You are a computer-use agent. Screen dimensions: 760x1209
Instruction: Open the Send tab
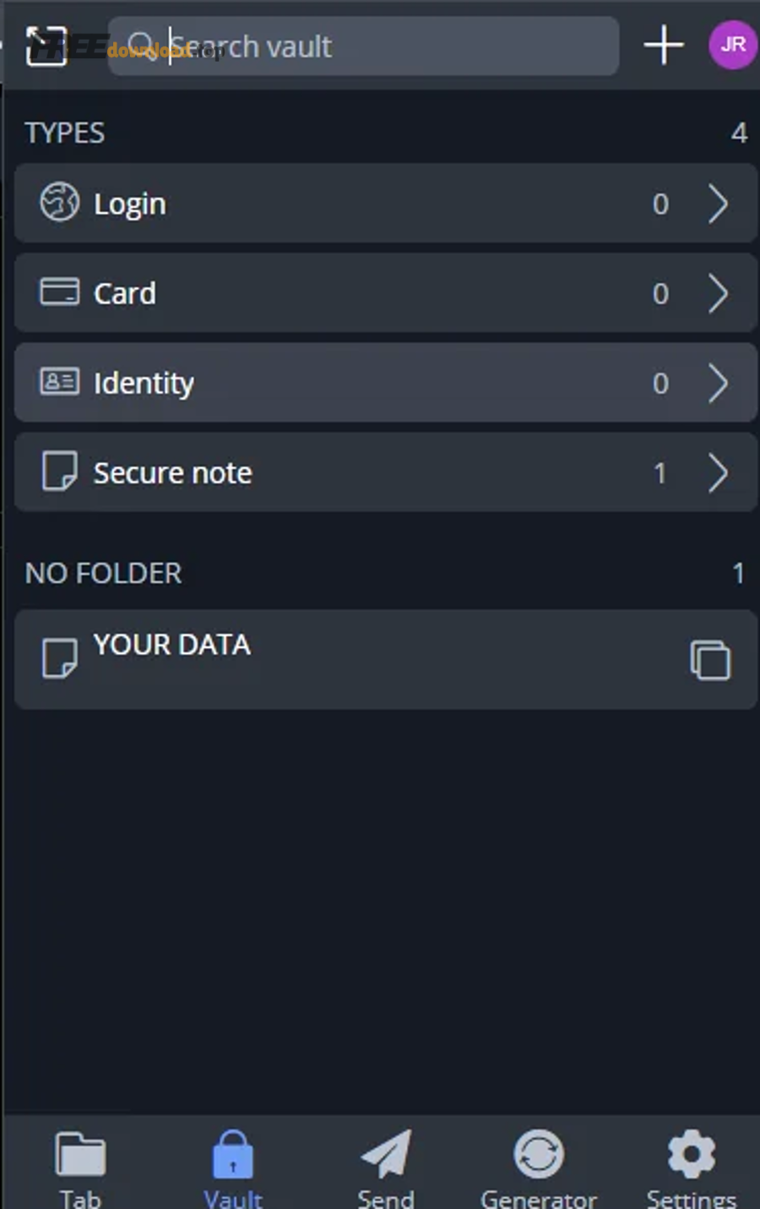tap(386, 1168)
